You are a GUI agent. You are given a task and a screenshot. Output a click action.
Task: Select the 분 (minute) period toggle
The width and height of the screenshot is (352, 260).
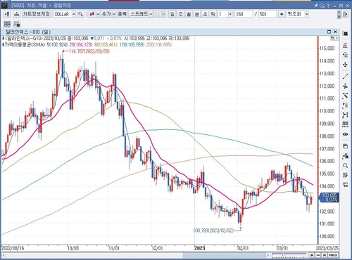pos(197,14)
